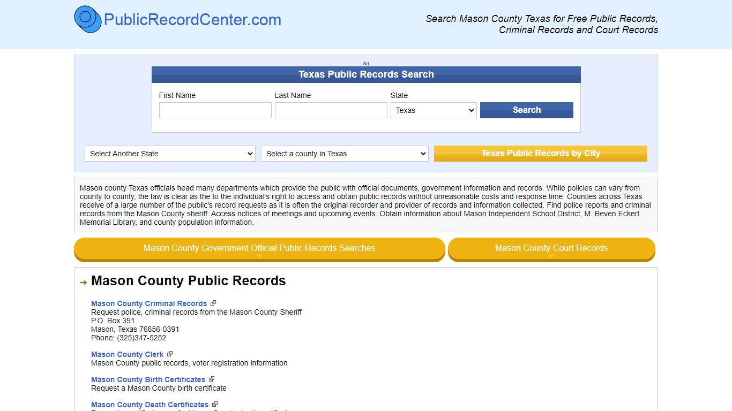Viewport: 732px width, 411px height.
Task: Click the external link icon beside Criminal Records
Action: (213, 303)
